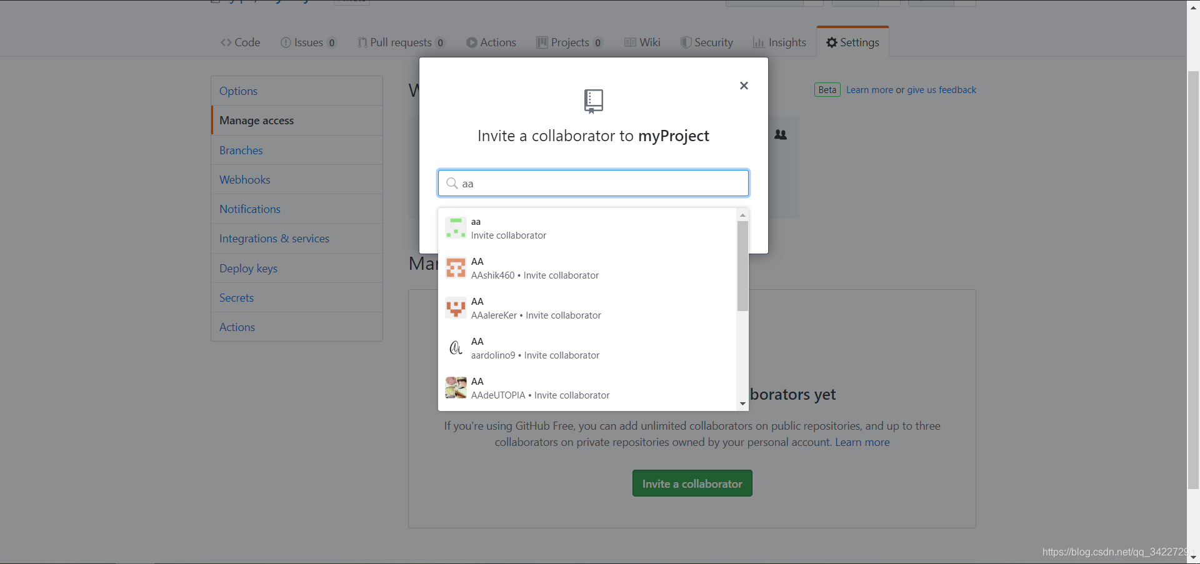The width and height of the screenshot is (1200, 564).
Task: Click the Issues circle icon
Action: [x=286, y=42]
